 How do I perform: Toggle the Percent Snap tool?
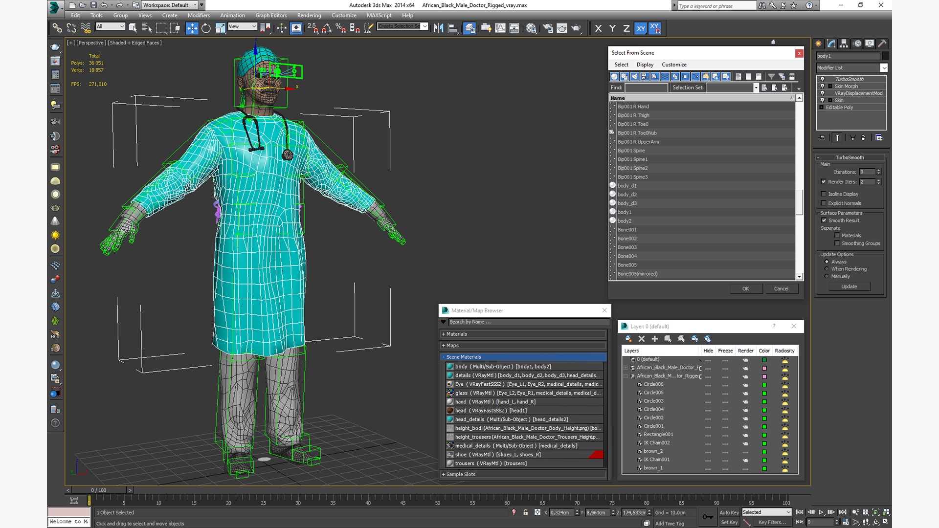point(341,28)
